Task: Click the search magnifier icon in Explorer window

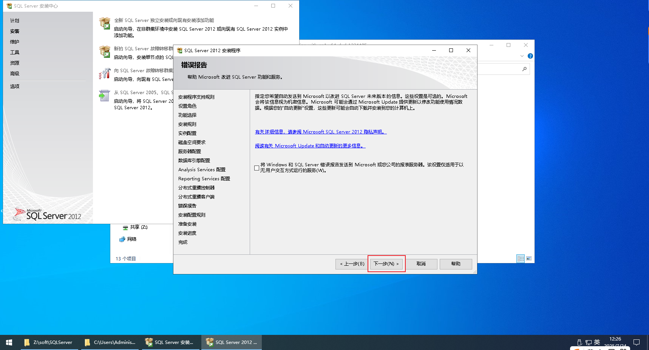Action: click(x=524, y=69)
